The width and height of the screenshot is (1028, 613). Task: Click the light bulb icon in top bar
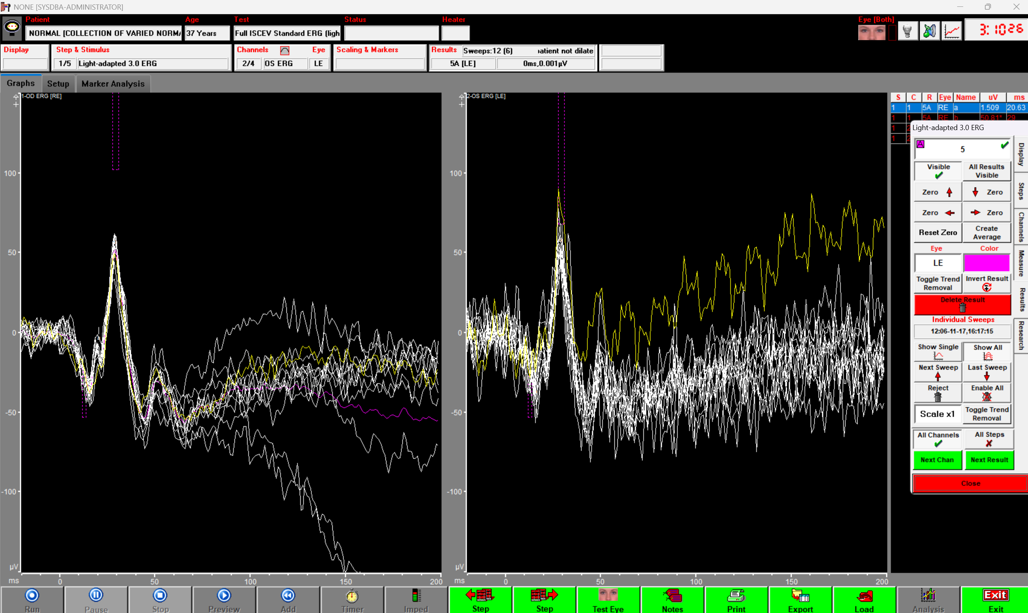click(x=907, y=31)
